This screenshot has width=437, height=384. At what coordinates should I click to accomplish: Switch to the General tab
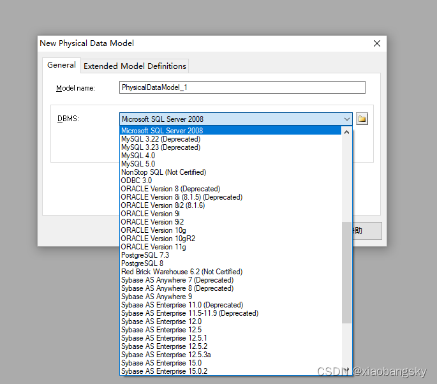pyautogui.click(x=62, y=65)
